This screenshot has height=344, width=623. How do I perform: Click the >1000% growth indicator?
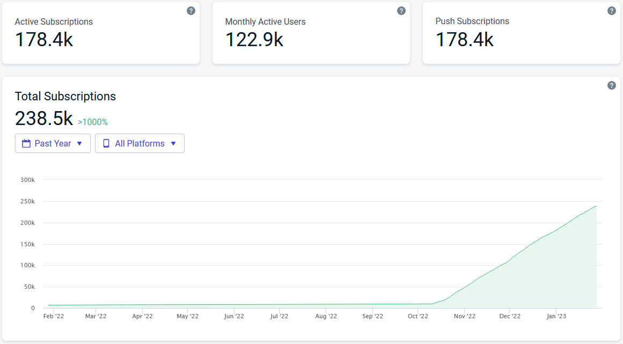(x=93, y=122)
